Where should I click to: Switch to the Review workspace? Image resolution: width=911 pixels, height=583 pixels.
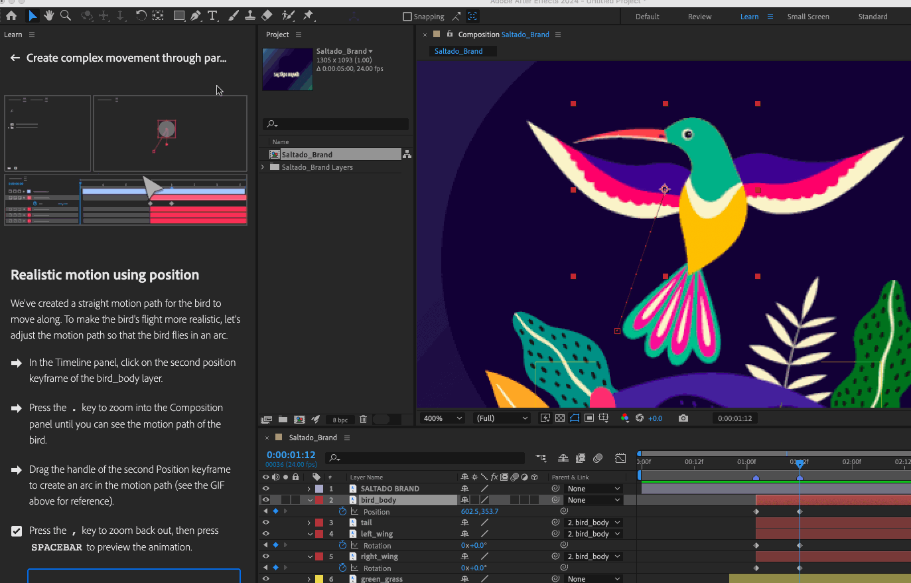point(699,17)
